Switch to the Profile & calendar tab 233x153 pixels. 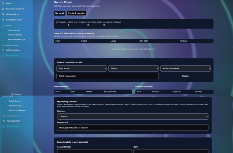coord(77,13)
